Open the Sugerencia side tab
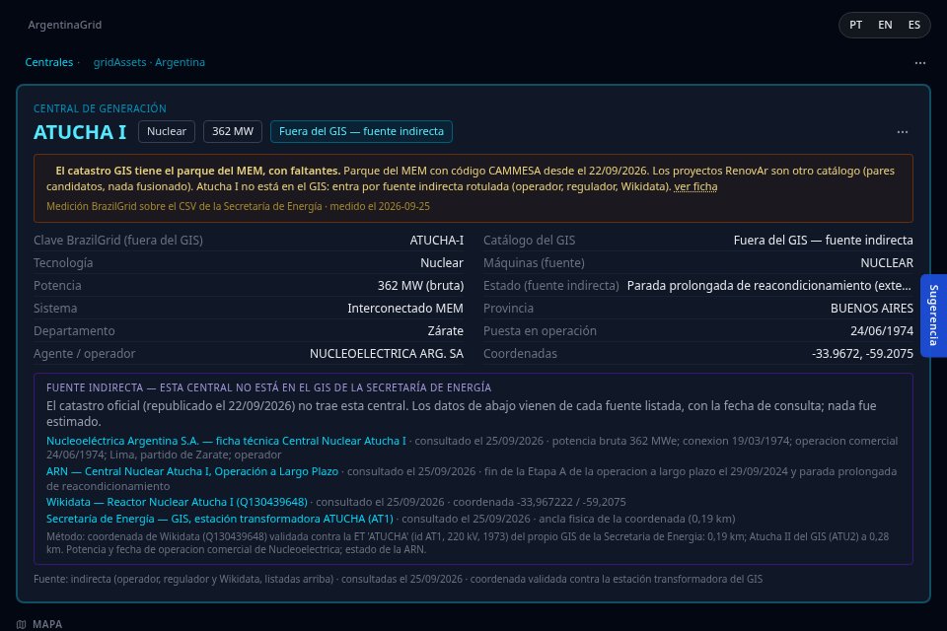Screen dimensions: 947x631 934,315
